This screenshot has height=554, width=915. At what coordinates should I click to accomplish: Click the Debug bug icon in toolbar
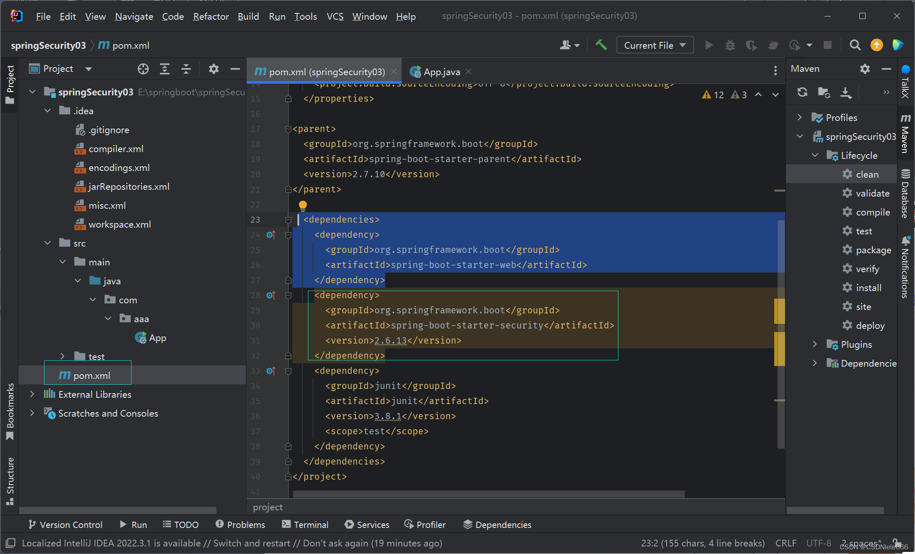pos(730,45)
